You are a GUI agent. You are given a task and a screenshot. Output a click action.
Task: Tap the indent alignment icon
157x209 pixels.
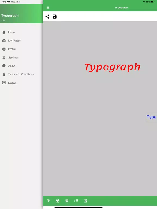tap(76, 201)
